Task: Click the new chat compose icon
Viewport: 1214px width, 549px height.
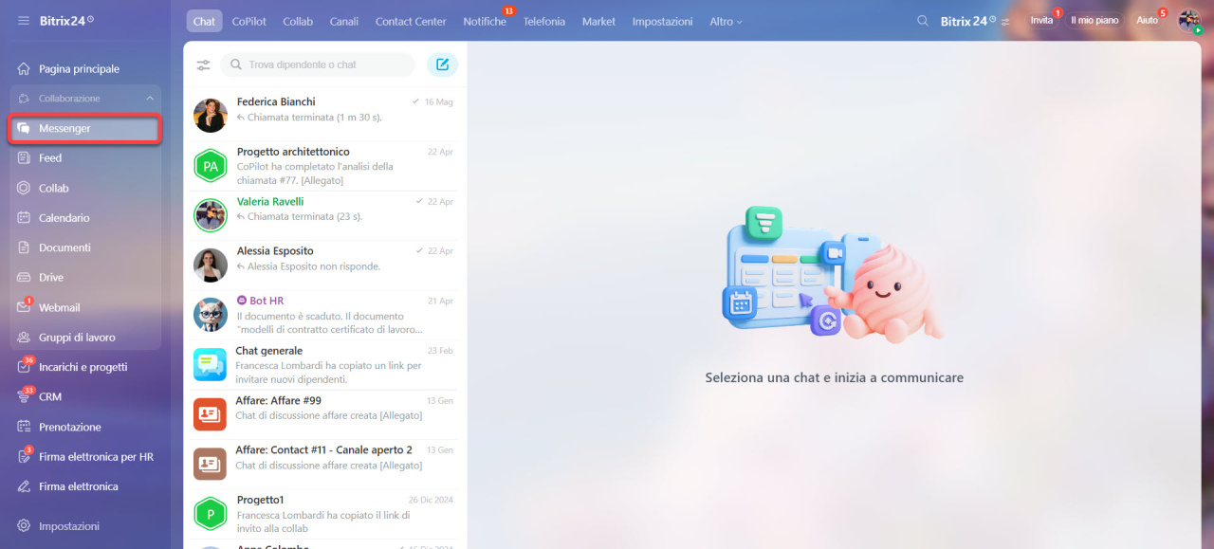Action: (442, 64)
